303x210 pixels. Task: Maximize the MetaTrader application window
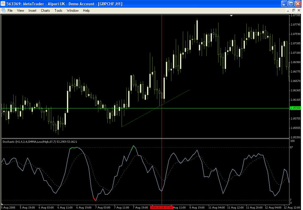[291, 4]
